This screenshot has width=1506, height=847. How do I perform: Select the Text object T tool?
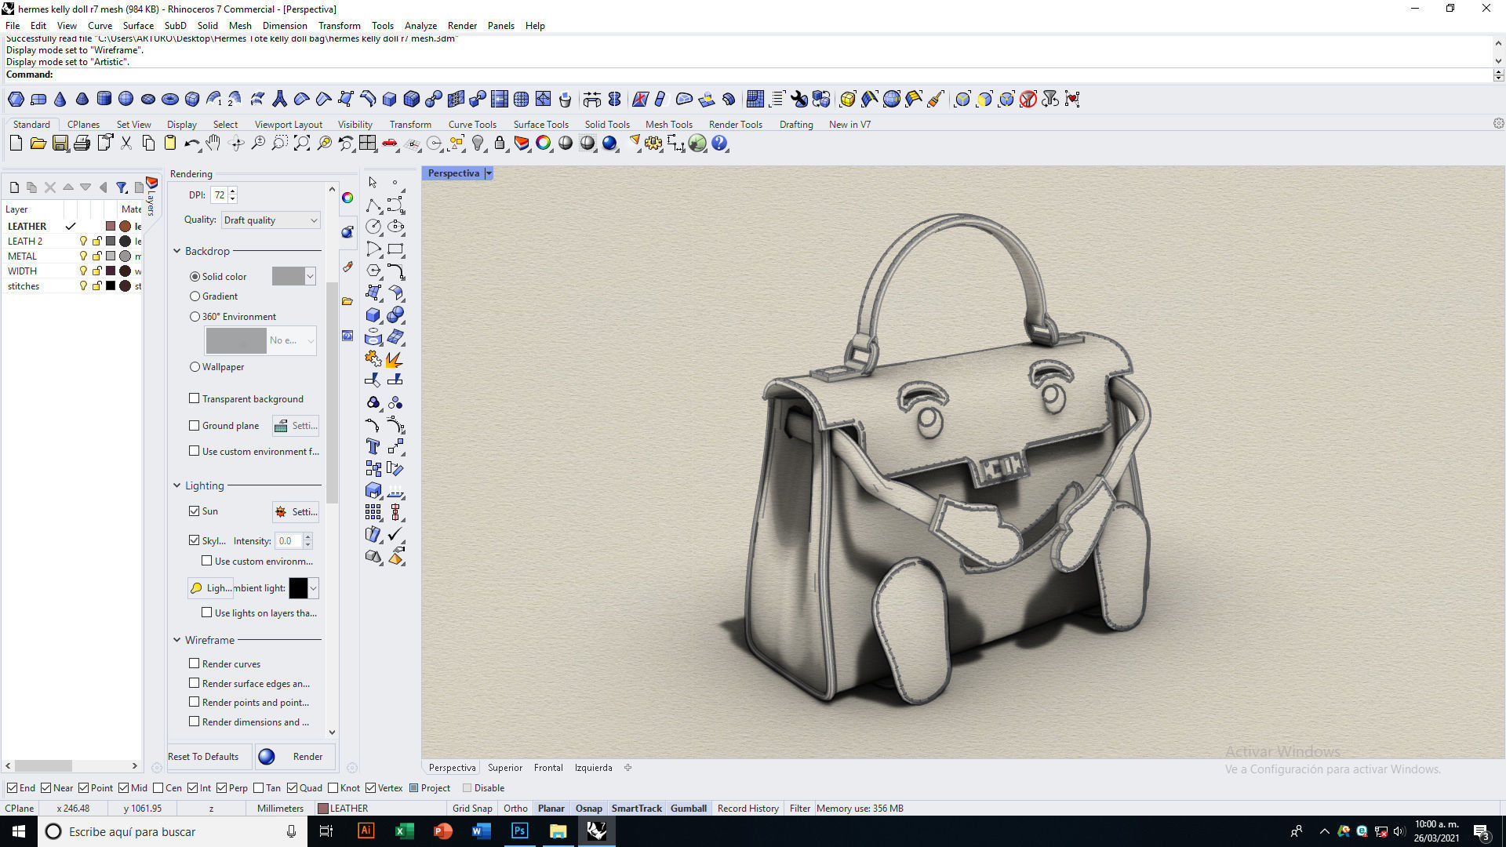[x=373, y=446]
